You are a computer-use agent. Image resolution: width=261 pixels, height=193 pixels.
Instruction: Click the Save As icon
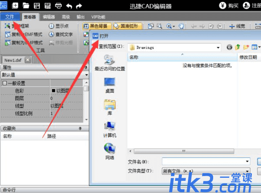click(47, 6)
